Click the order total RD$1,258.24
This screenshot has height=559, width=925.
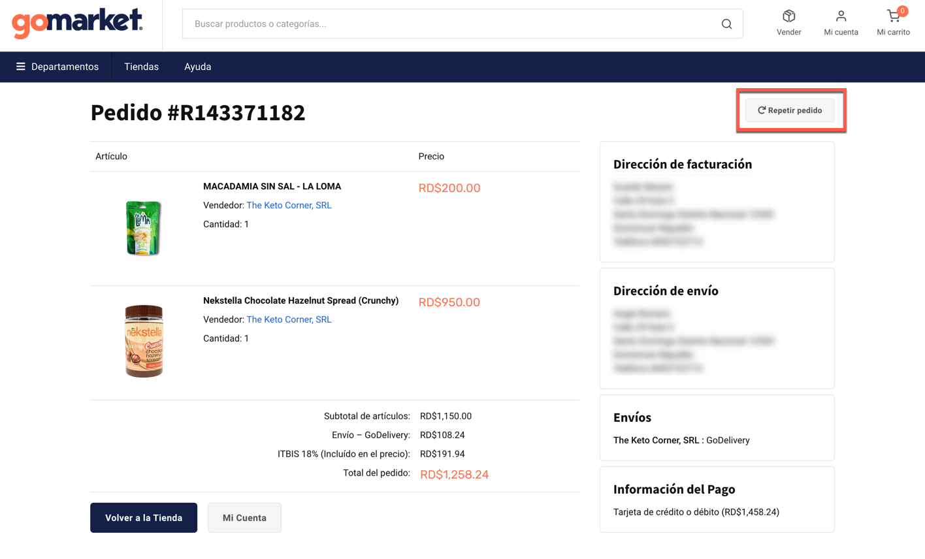pyautogui.click(x=454, y=475)
